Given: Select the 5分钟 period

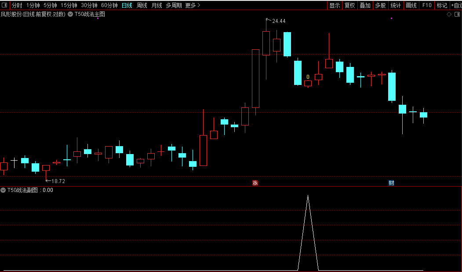Looking at the screenshot, I should [50, 5].
